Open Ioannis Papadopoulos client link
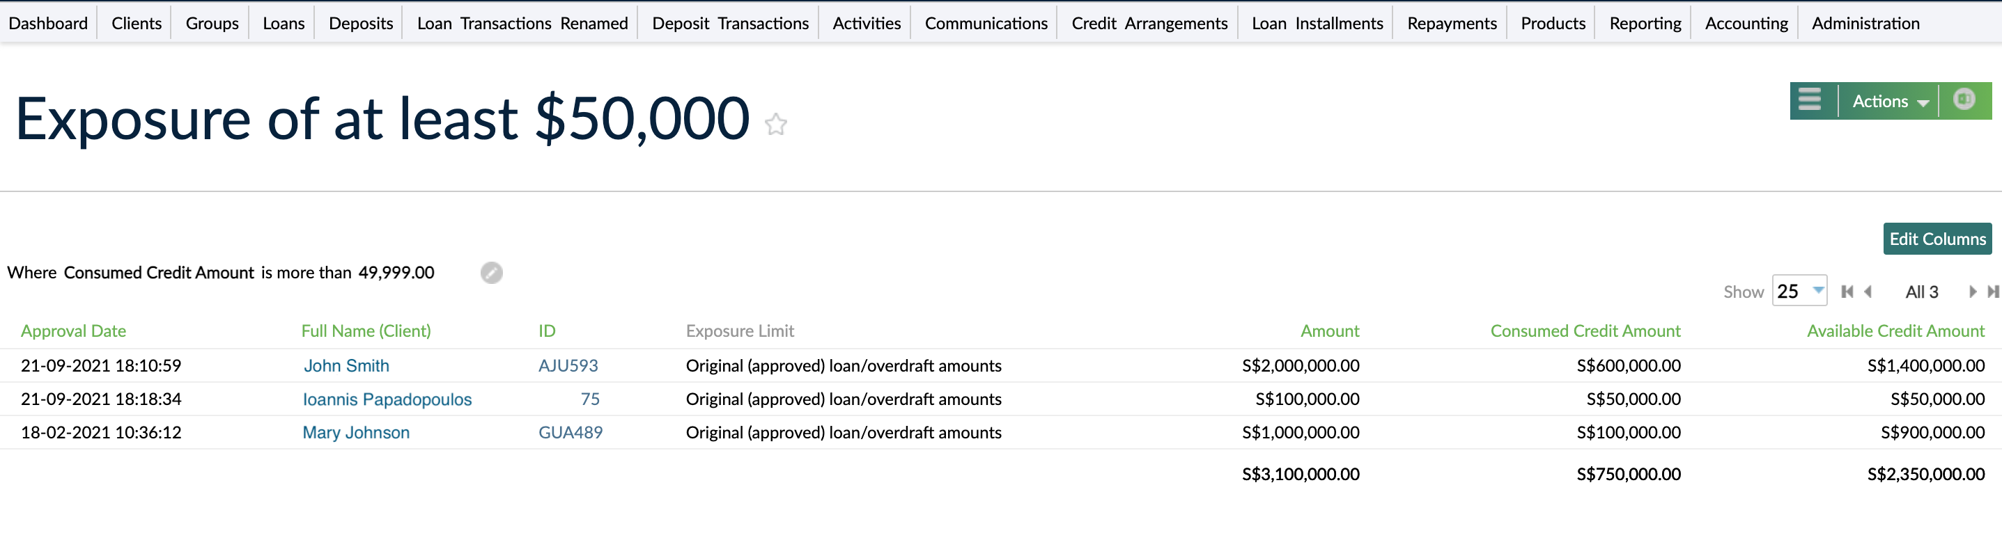Image resolution: width=2002 pixels, height=540 pixels. 387,399
